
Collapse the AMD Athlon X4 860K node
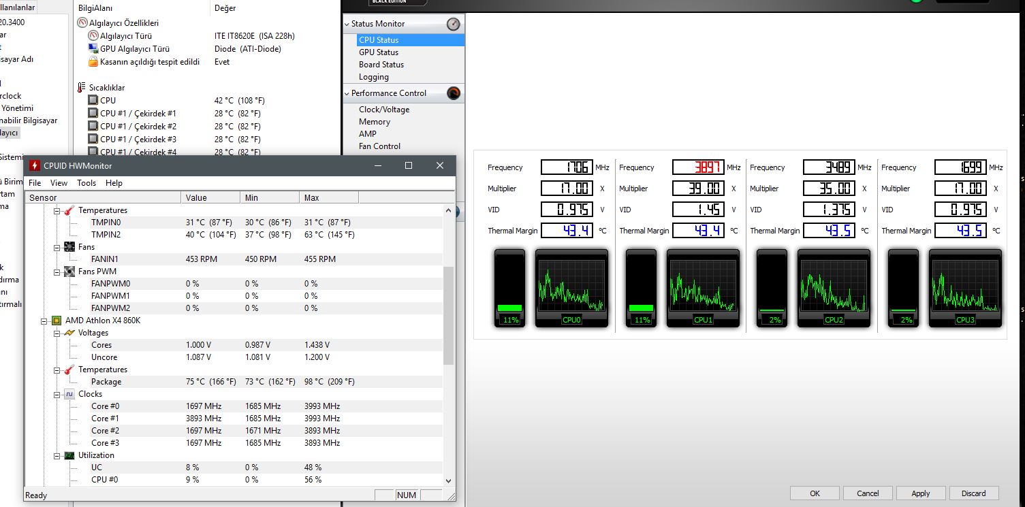(x=45, y=321)
